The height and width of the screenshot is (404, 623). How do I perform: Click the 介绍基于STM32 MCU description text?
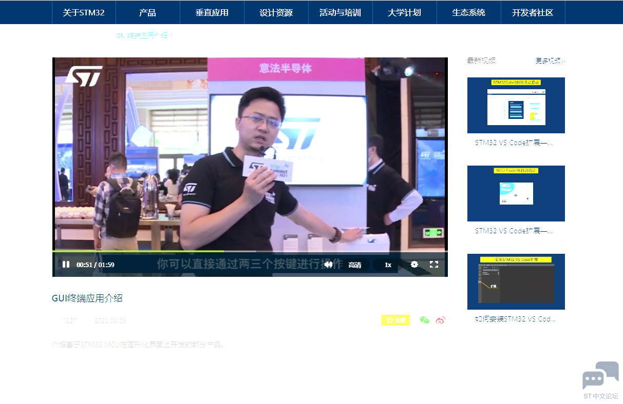click(x=138, y=345)
